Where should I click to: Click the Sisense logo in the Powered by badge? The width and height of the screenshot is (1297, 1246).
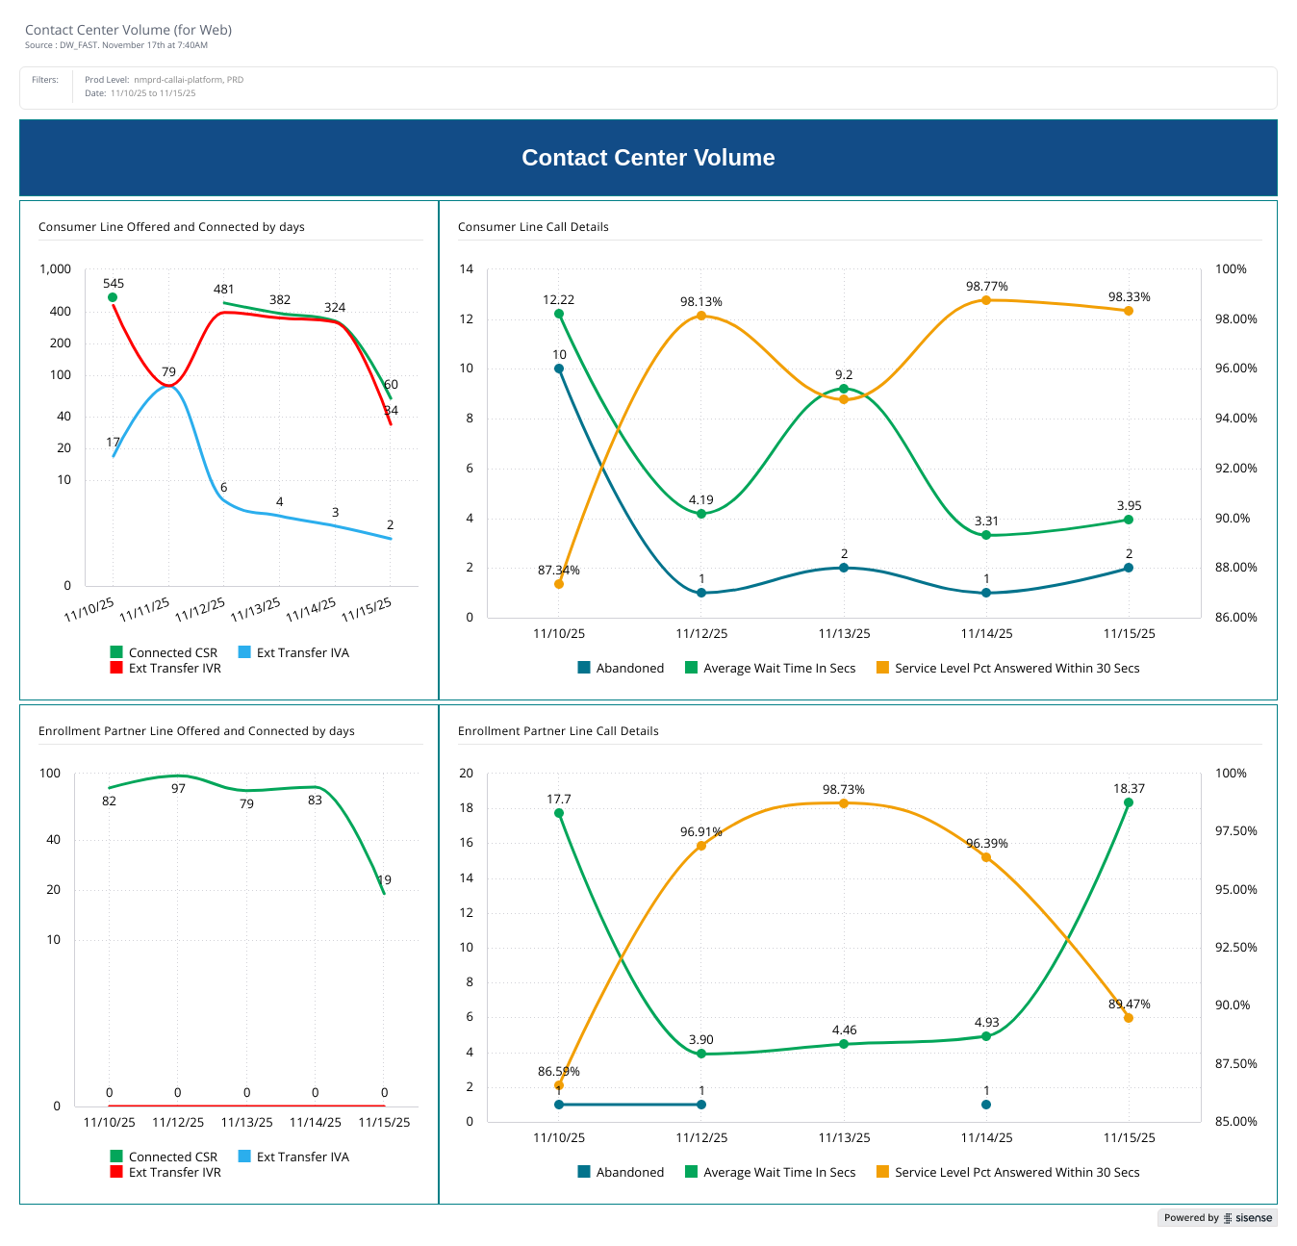point(1248,1218)
